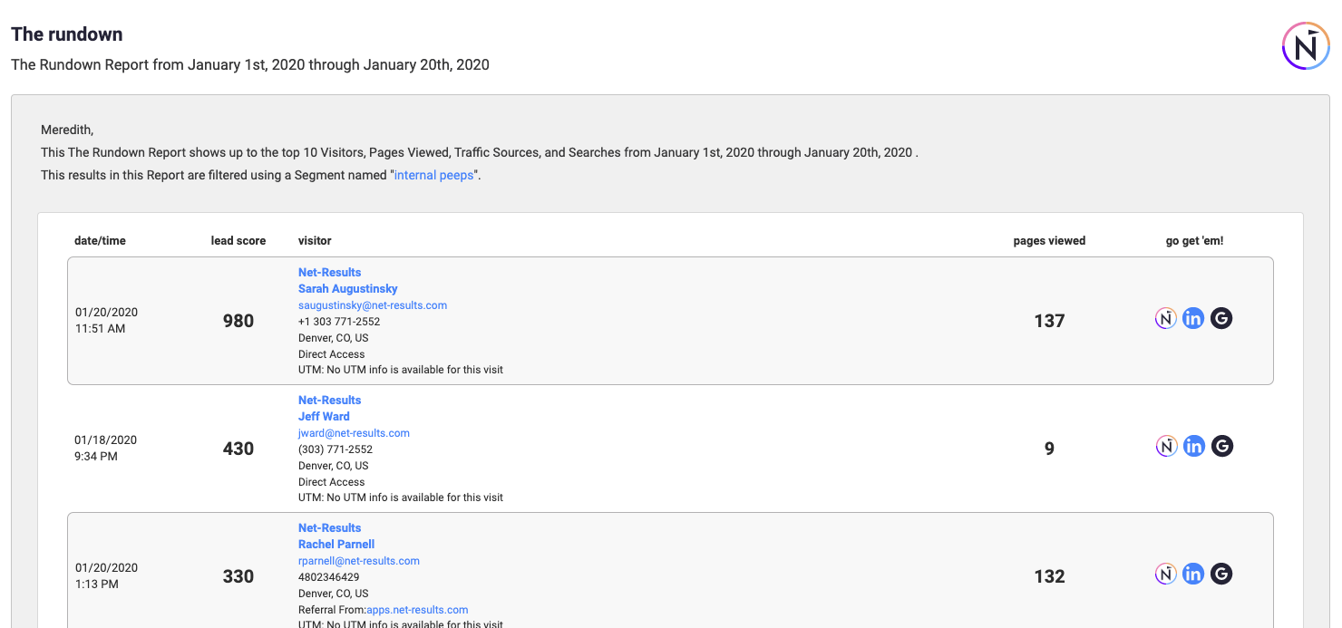Click jward@net-results.com email link
The height and width of the screenshot is (628, 1342).
(354, 433)
